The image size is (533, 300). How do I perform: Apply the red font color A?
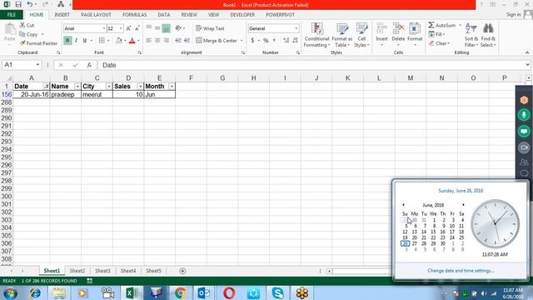point(132,41)
